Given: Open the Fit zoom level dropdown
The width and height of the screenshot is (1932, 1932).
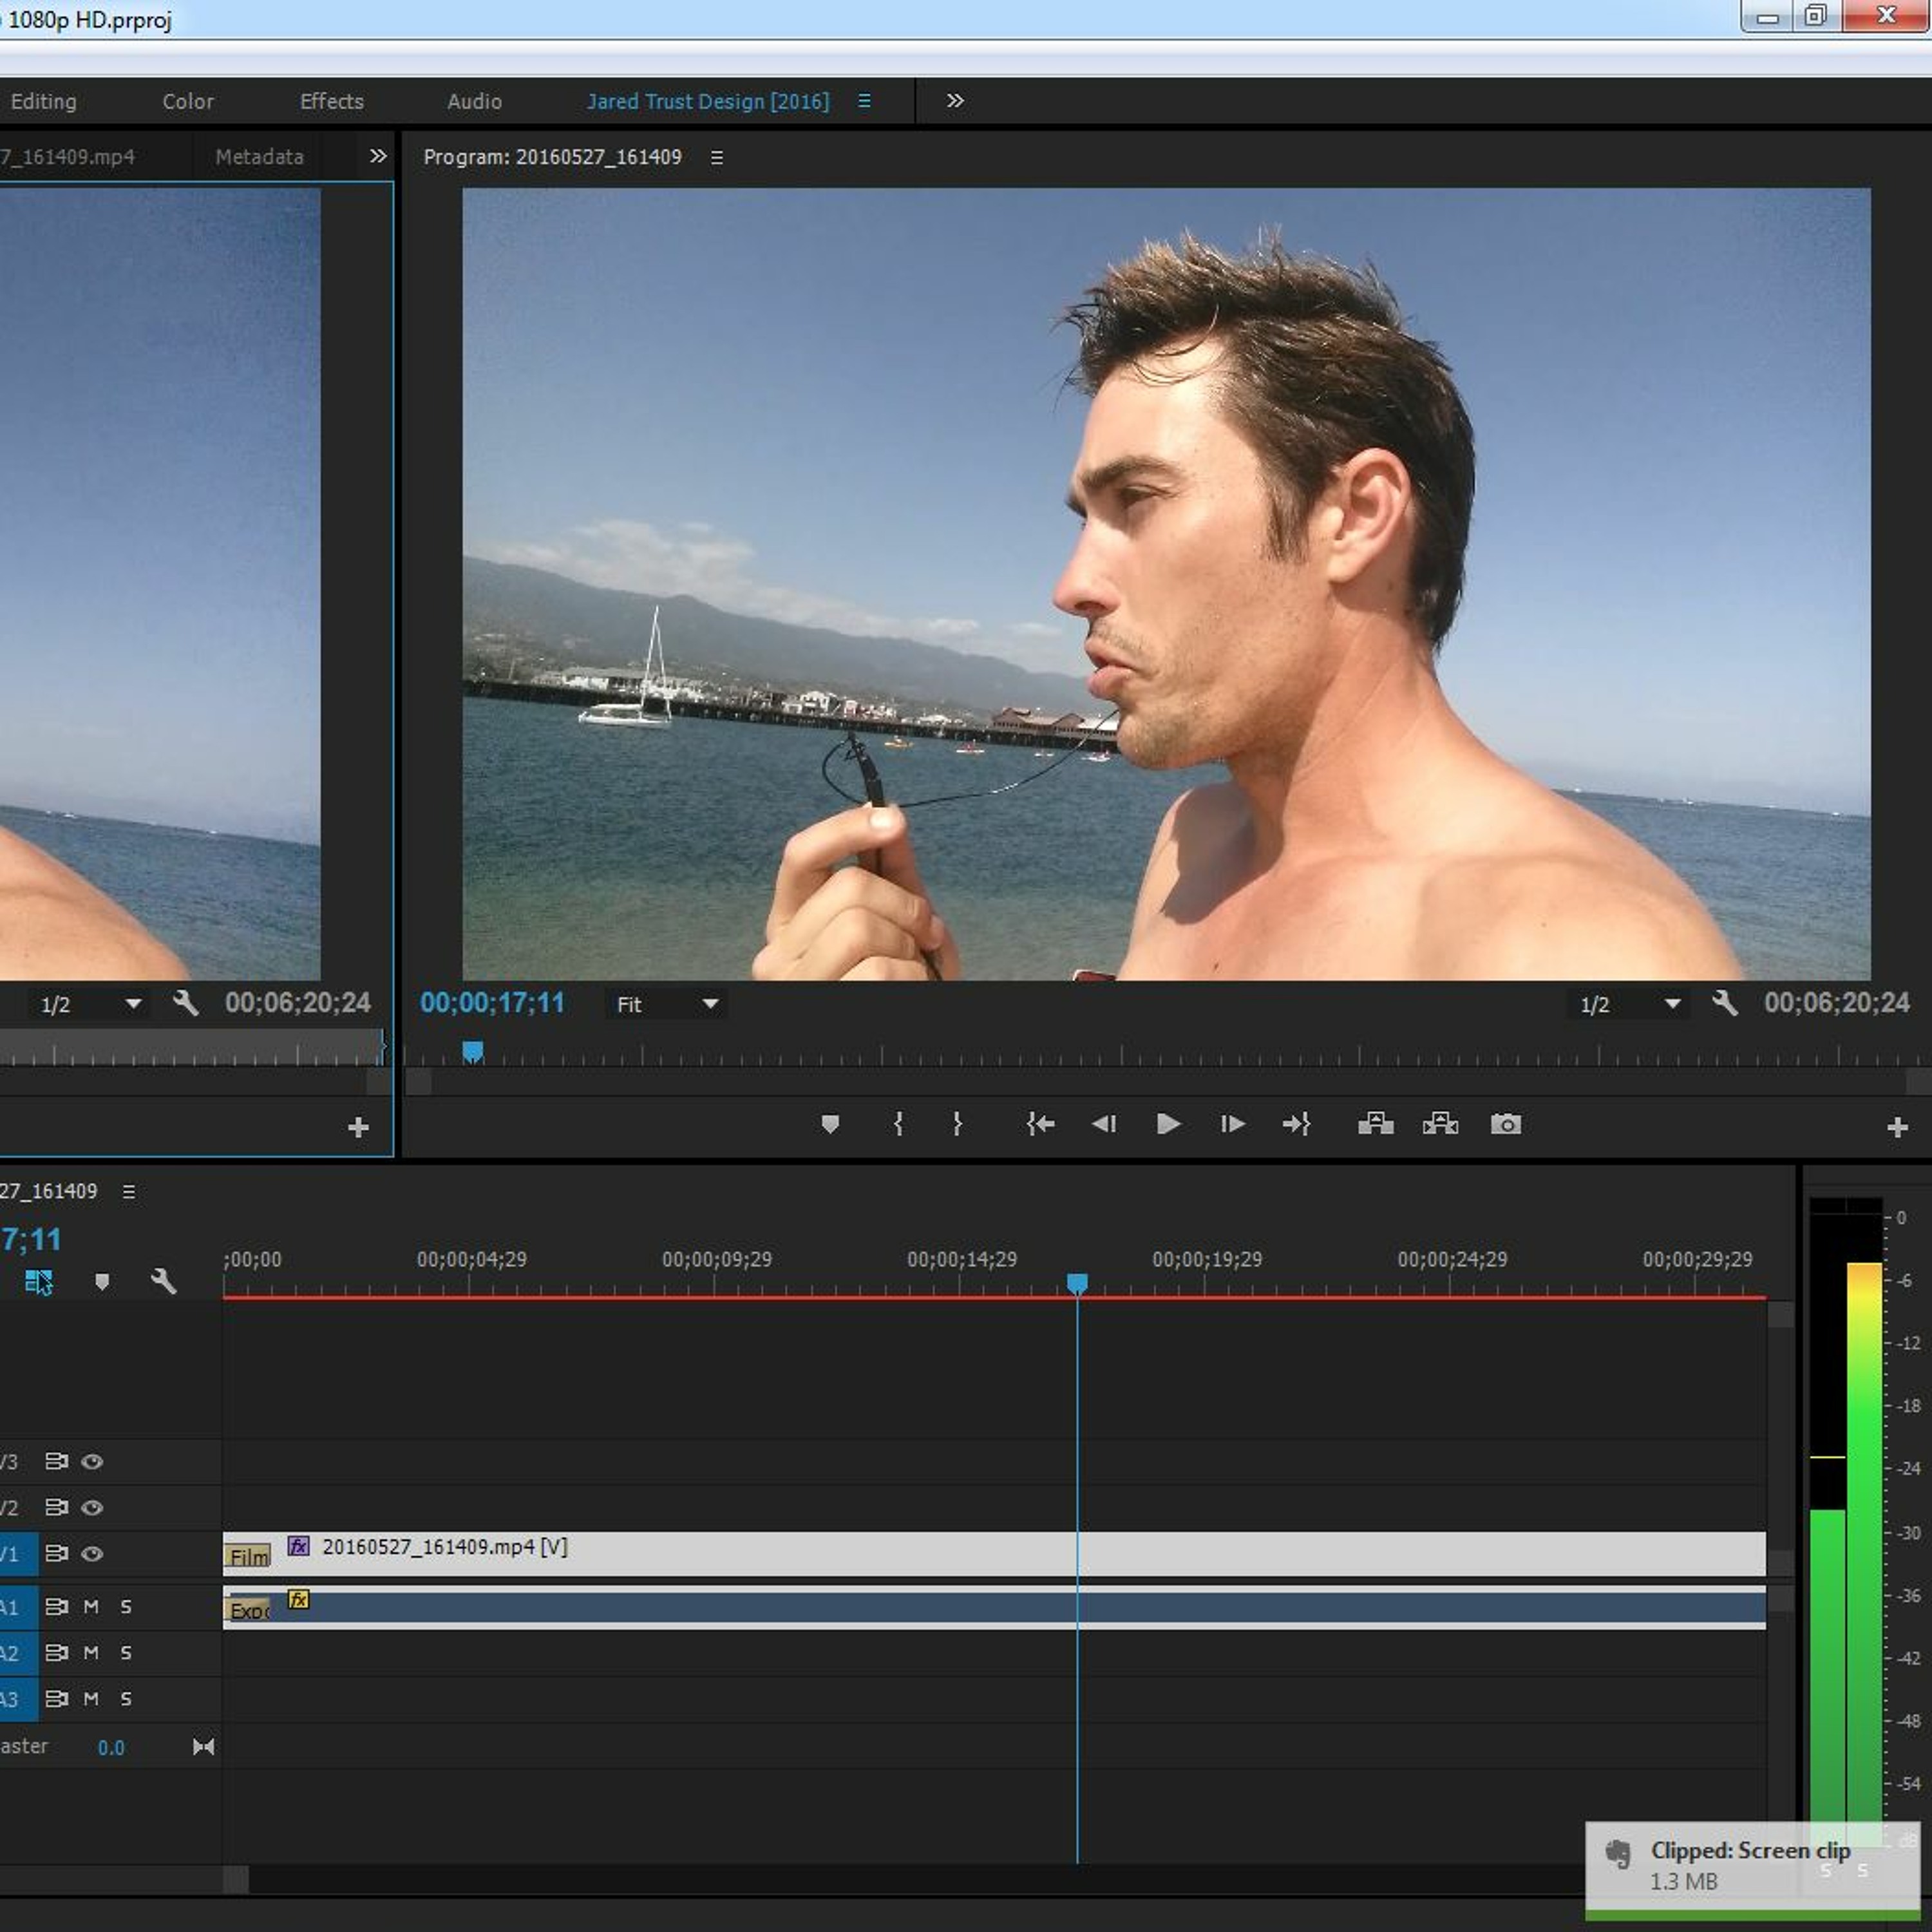Looking at the screenshot, I should [666, 1004].
